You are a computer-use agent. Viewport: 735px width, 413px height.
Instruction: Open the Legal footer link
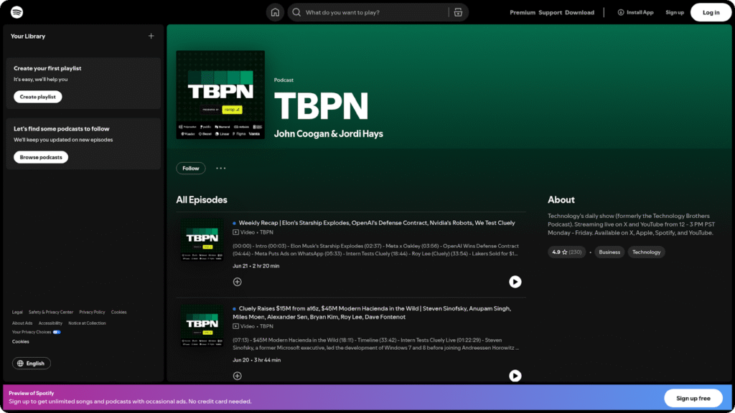pos(17,312)
